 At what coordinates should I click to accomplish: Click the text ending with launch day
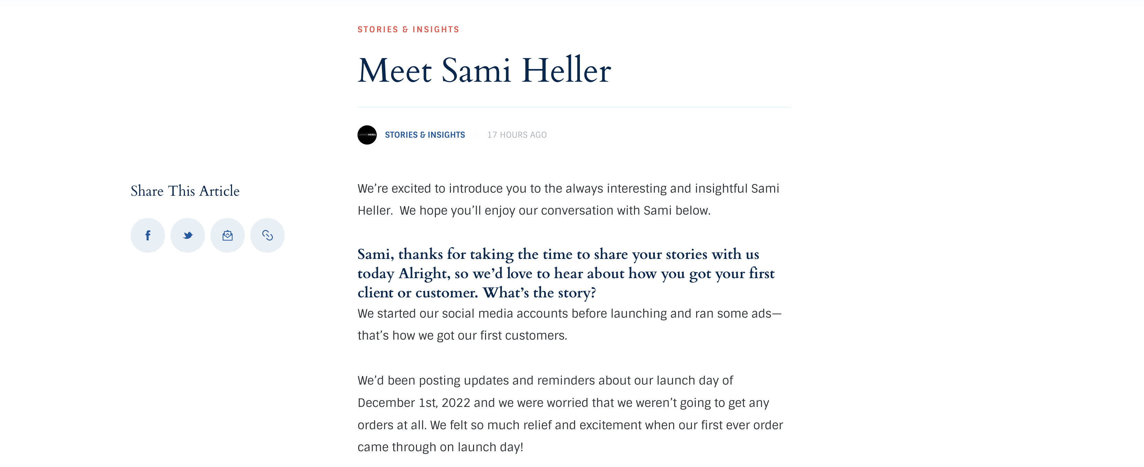click(441, 447)
